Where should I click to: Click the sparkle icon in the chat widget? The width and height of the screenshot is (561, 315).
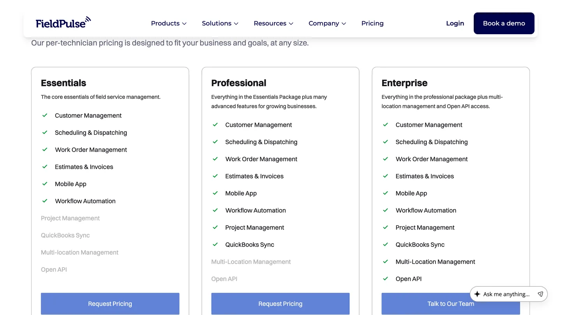[x=477, y=294]
